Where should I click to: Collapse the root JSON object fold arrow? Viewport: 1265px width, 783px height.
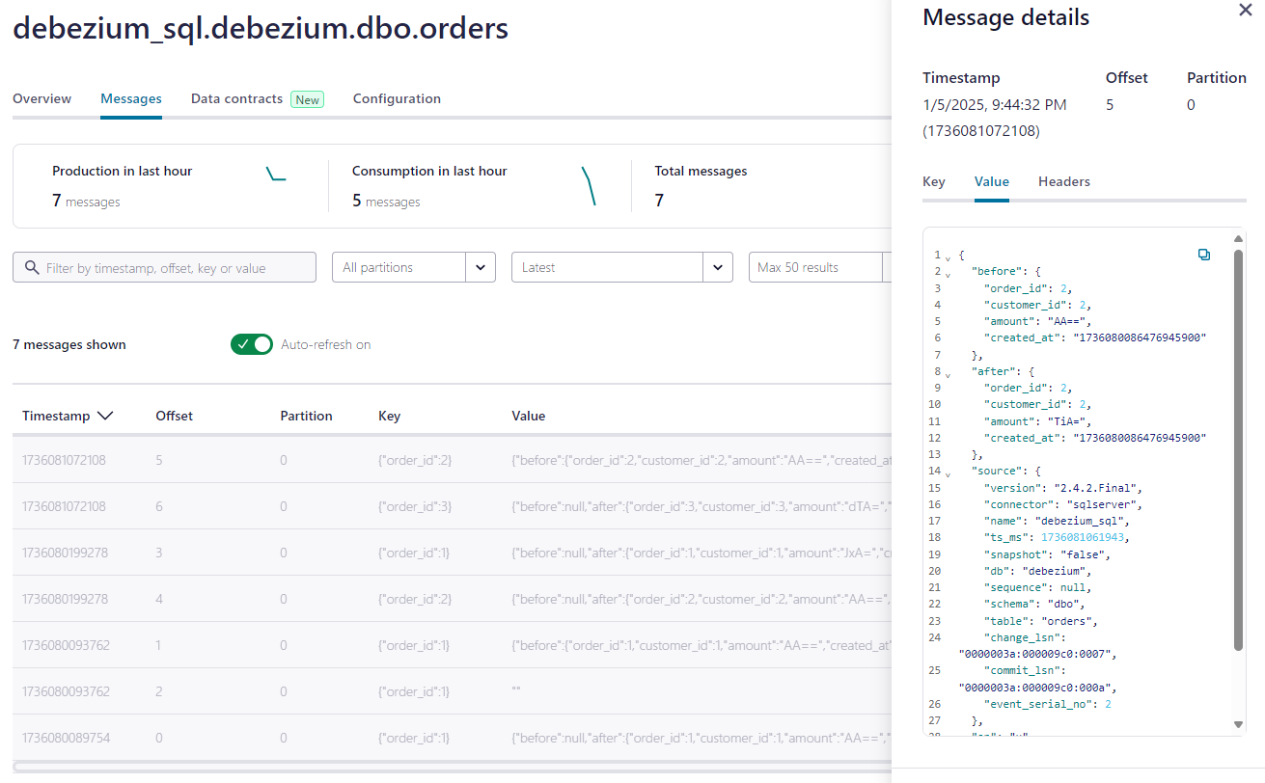948,257
